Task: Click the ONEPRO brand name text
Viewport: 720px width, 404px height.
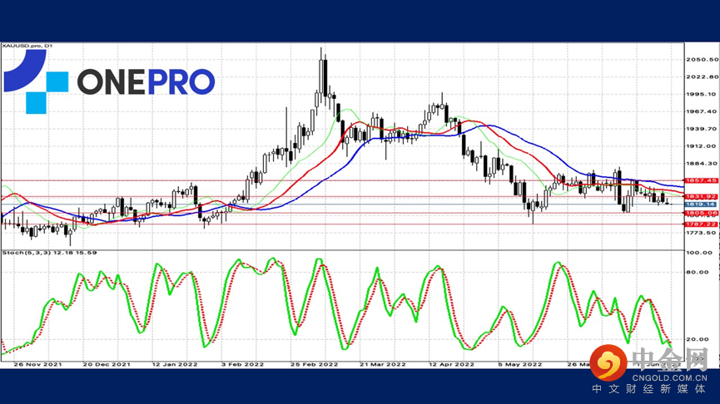Action: point(146,81)
